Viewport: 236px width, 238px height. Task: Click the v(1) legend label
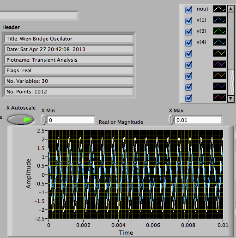point(201,20)
